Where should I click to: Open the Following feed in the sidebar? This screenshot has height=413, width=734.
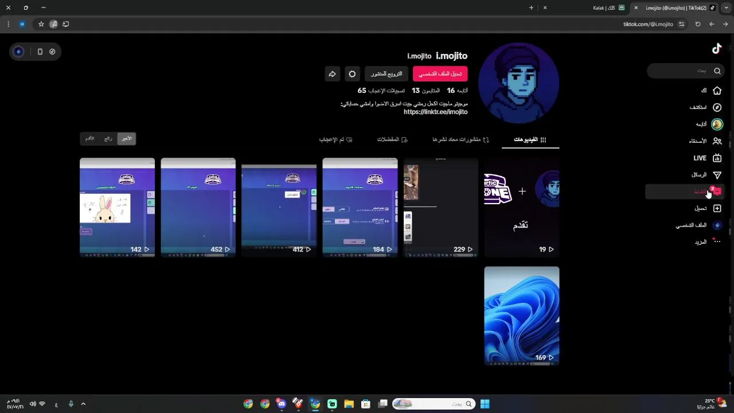coord(709,124)
